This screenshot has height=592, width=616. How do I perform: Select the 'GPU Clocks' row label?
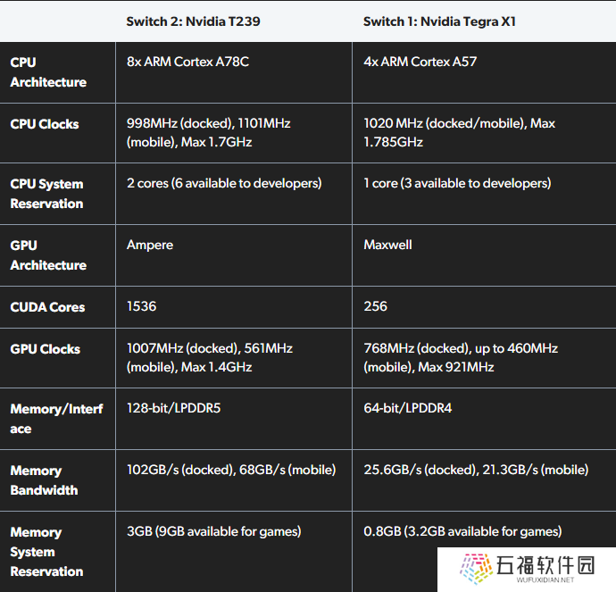click(x=46, y=349)
